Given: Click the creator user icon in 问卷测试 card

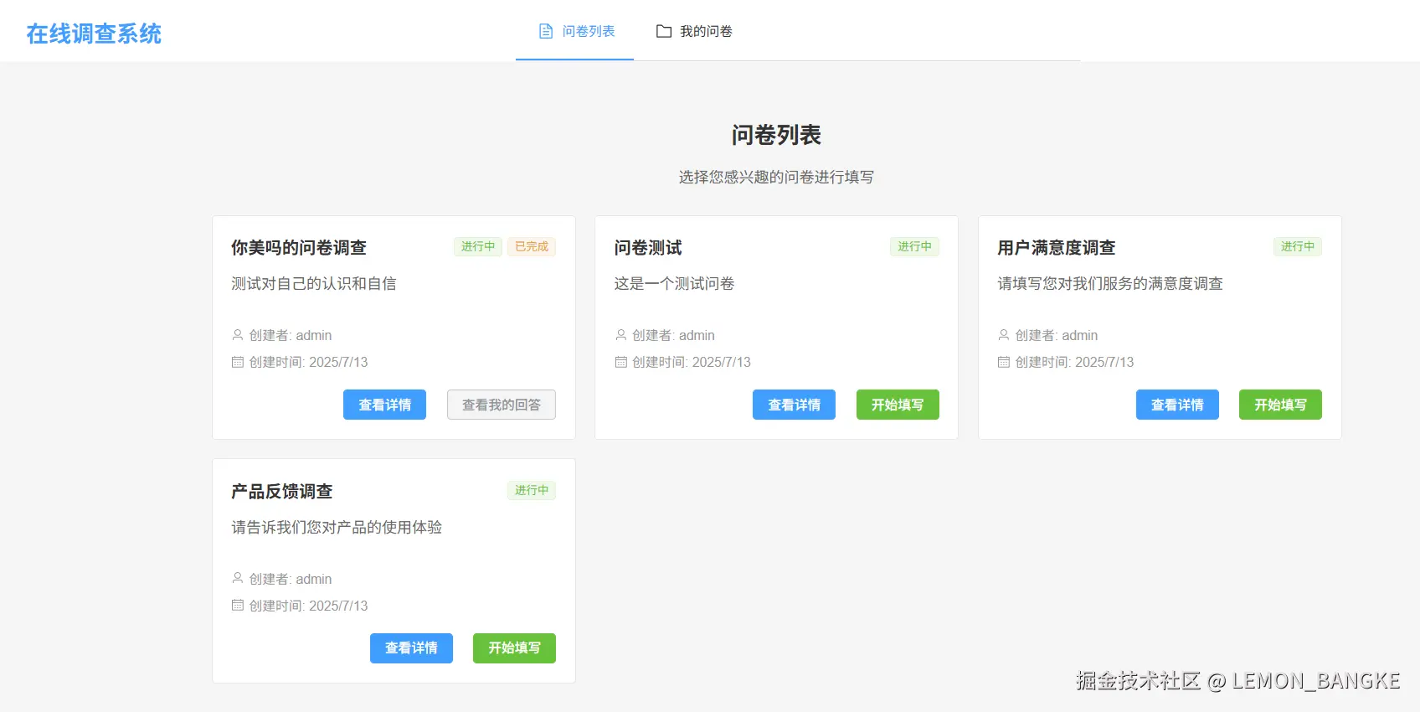Looking at the screenshot, I should pyautogui.click(x=621, y=335).
